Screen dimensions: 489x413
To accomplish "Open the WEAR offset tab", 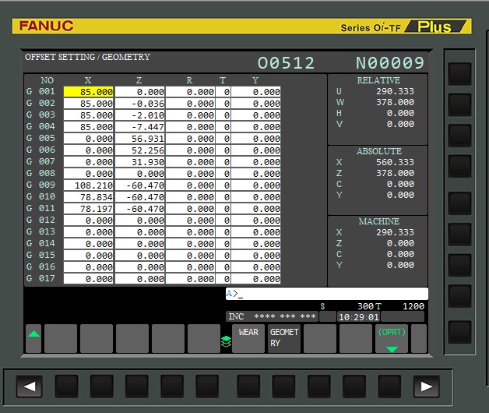I will pos(248,338).
